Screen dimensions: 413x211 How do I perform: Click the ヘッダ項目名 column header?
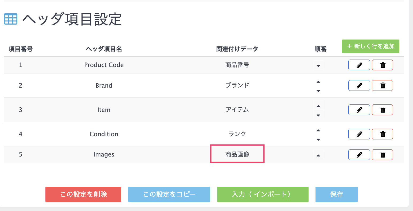click(104, 49)
